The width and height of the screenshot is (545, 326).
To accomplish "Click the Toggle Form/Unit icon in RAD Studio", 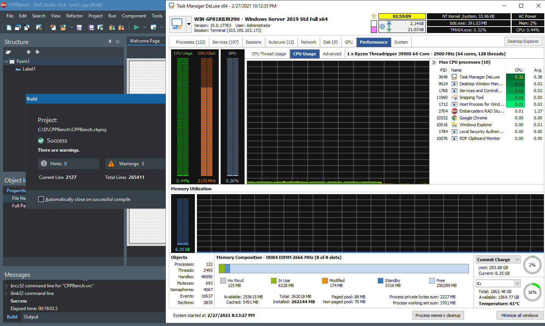I will point(27,27).
